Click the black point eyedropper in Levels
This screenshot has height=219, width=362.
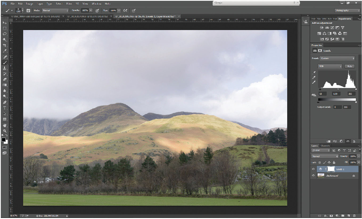(314, 73)
